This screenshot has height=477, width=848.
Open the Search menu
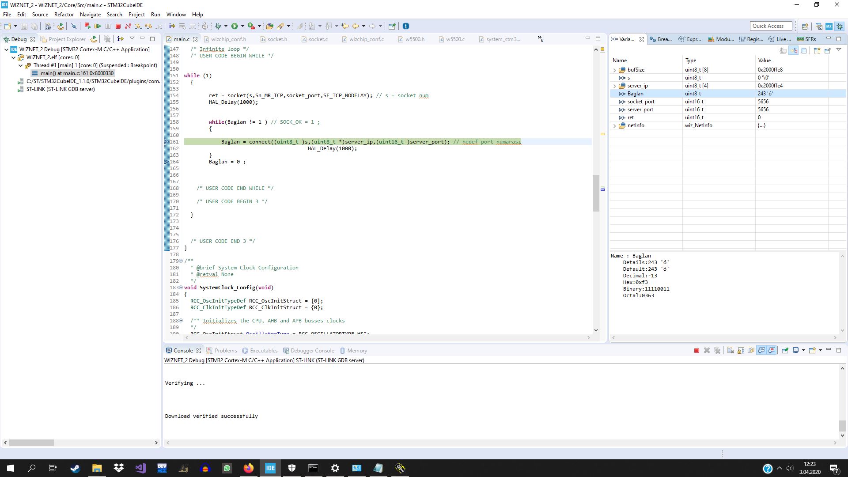click(114, 15)
